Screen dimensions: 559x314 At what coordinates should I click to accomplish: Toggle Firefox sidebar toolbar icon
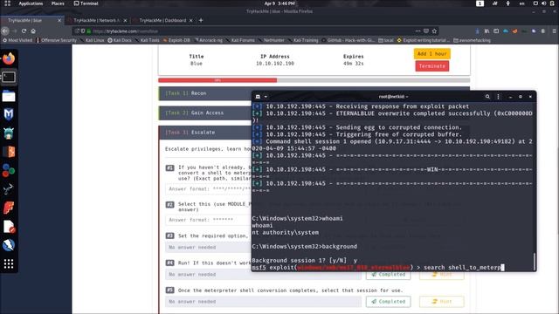[496, 31]
